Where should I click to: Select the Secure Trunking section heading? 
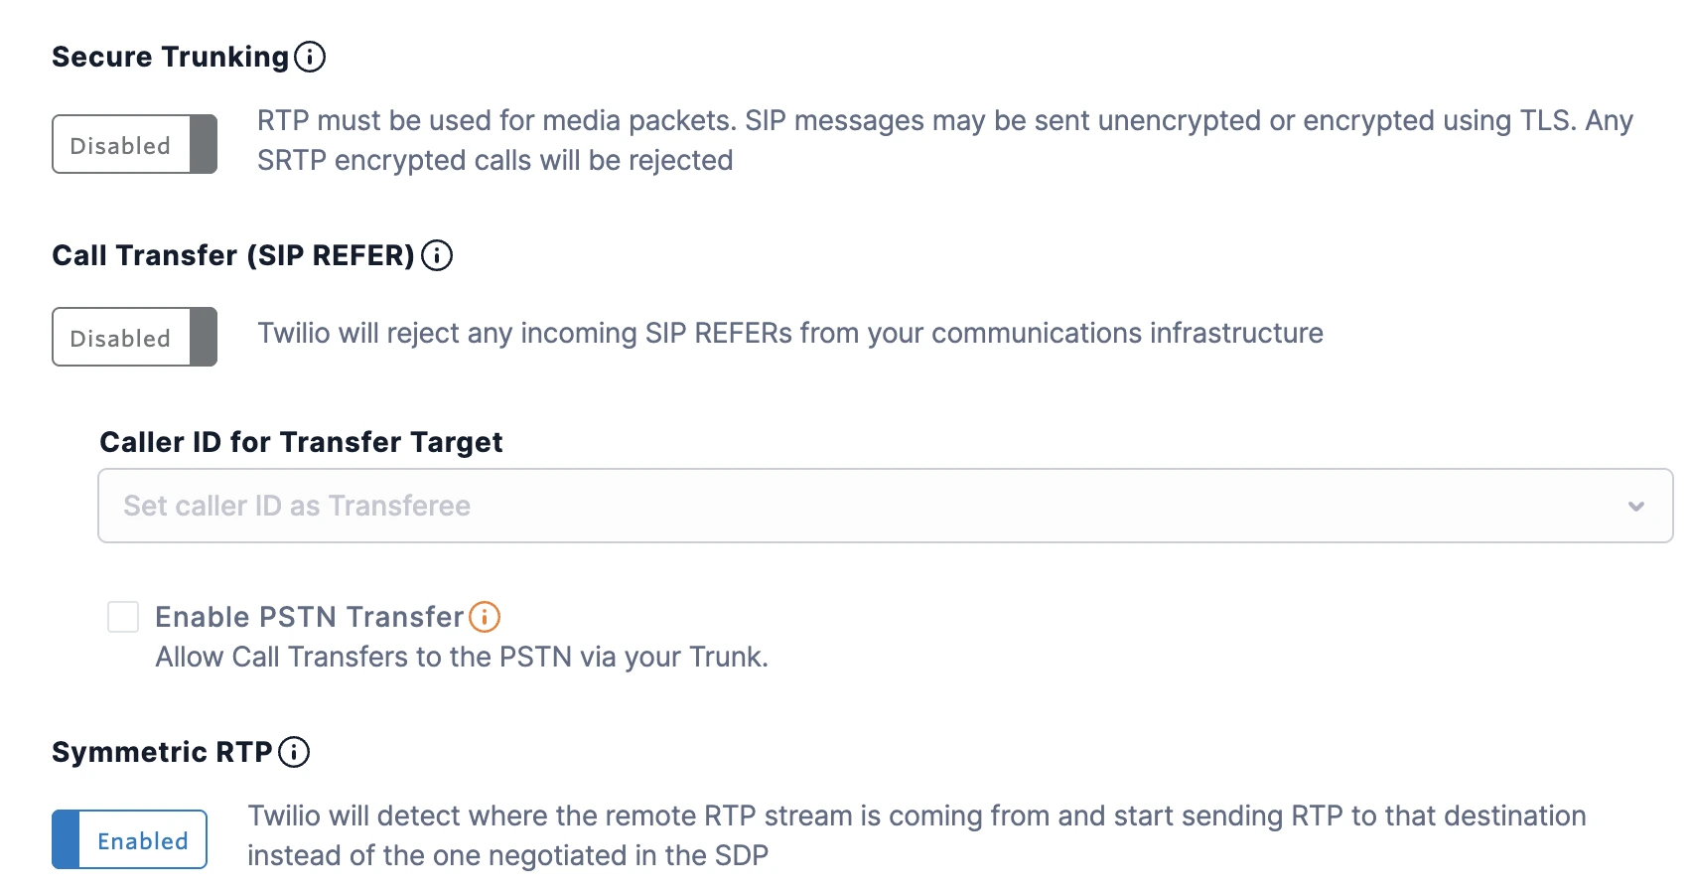coord(170,57)
